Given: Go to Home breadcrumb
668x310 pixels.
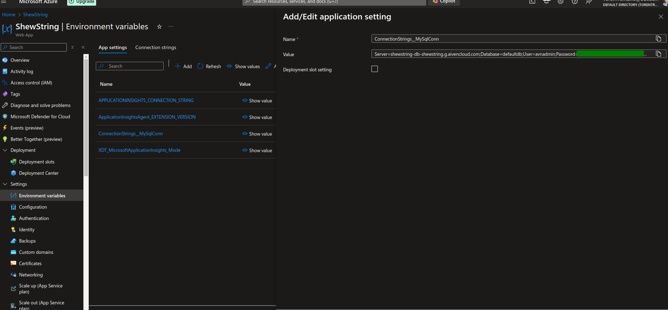Looking at the screenshot, I should tap(9, 14).
